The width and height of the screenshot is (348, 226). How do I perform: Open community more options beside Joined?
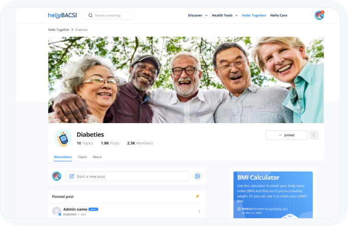pos(313,135)
